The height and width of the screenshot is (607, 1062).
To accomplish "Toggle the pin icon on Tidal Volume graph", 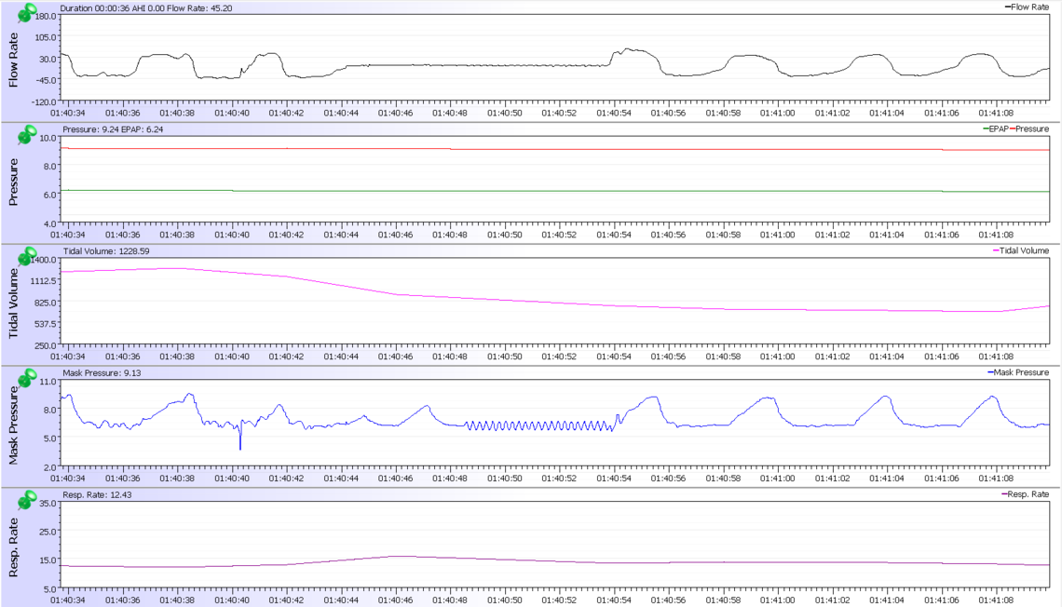I will click(27, 256).
